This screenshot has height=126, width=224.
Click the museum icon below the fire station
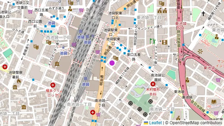point(15,87)
